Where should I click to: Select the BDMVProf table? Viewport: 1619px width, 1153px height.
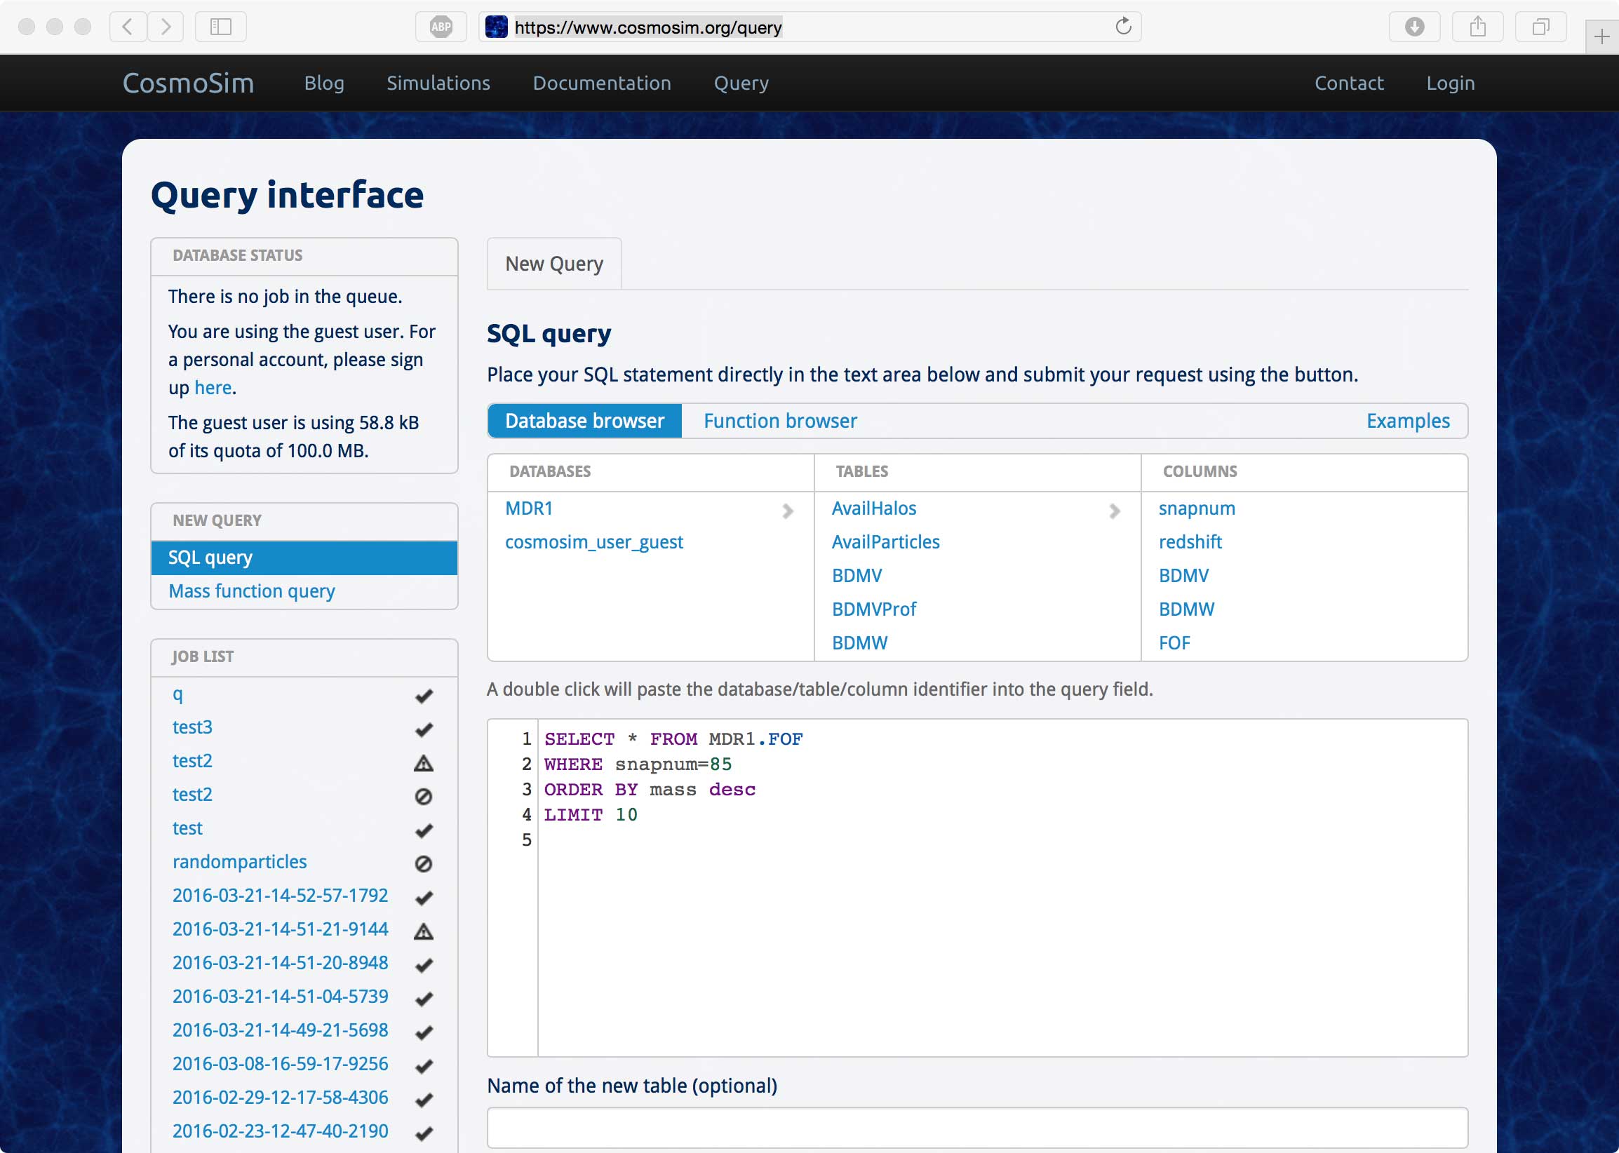(x=874, y=609)
